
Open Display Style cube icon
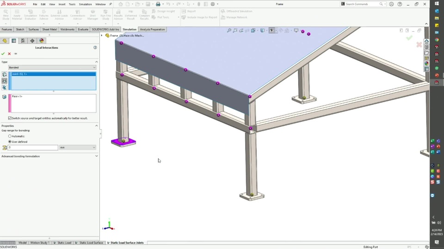coord(263,30)
